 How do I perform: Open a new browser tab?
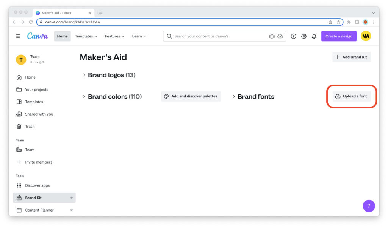(x=100, y=13)
